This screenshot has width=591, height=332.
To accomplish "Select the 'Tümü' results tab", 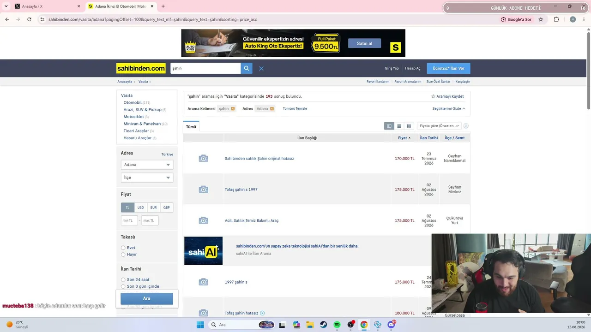I will (x=191, y=127).
